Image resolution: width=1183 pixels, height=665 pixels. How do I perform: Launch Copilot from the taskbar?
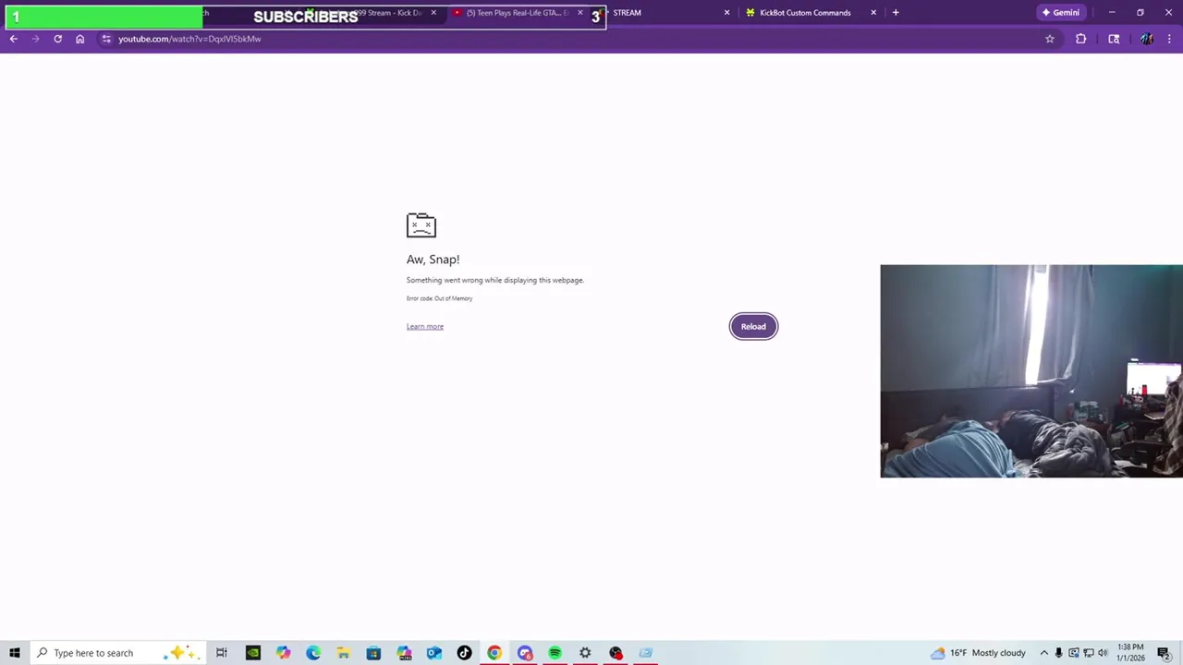pos(283,653)
